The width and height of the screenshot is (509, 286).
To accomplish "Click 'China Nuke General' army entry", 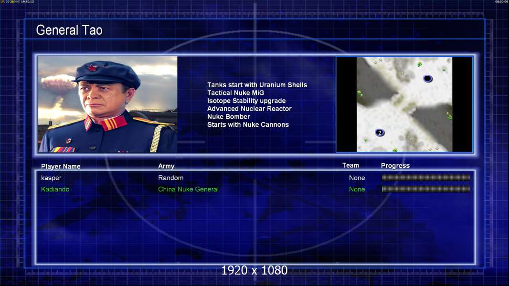I will (188, 189).
